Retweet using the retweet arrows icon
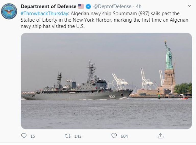The image size is (196, 145). coord(68,136)
